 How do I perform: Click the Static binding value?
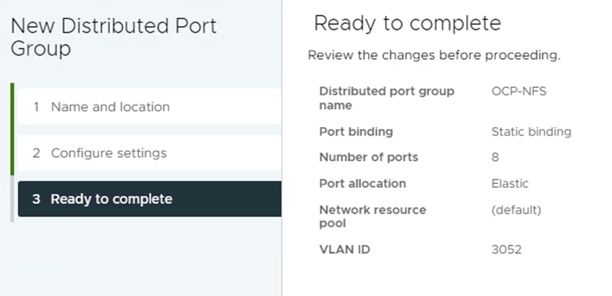click(x=531, y=131)
